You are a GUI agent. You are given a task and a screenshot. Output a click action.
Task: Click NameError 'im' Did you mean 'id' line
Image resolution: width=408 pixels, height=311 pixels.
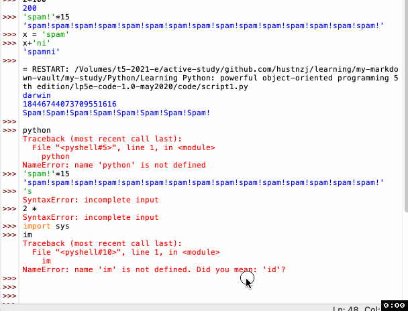point(154,269)
